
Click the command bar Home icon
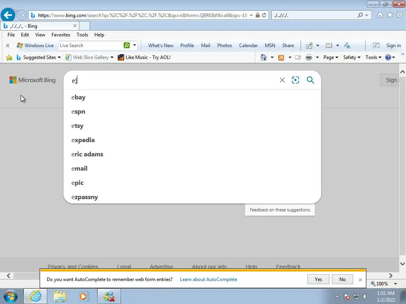[264, 57]
